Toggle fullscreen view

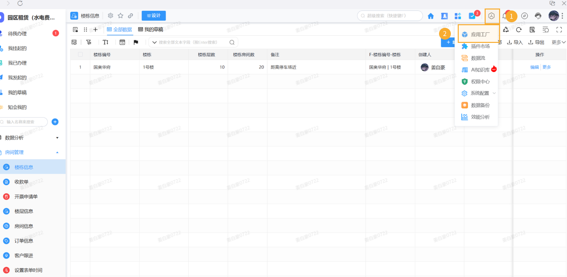point(559,30)
